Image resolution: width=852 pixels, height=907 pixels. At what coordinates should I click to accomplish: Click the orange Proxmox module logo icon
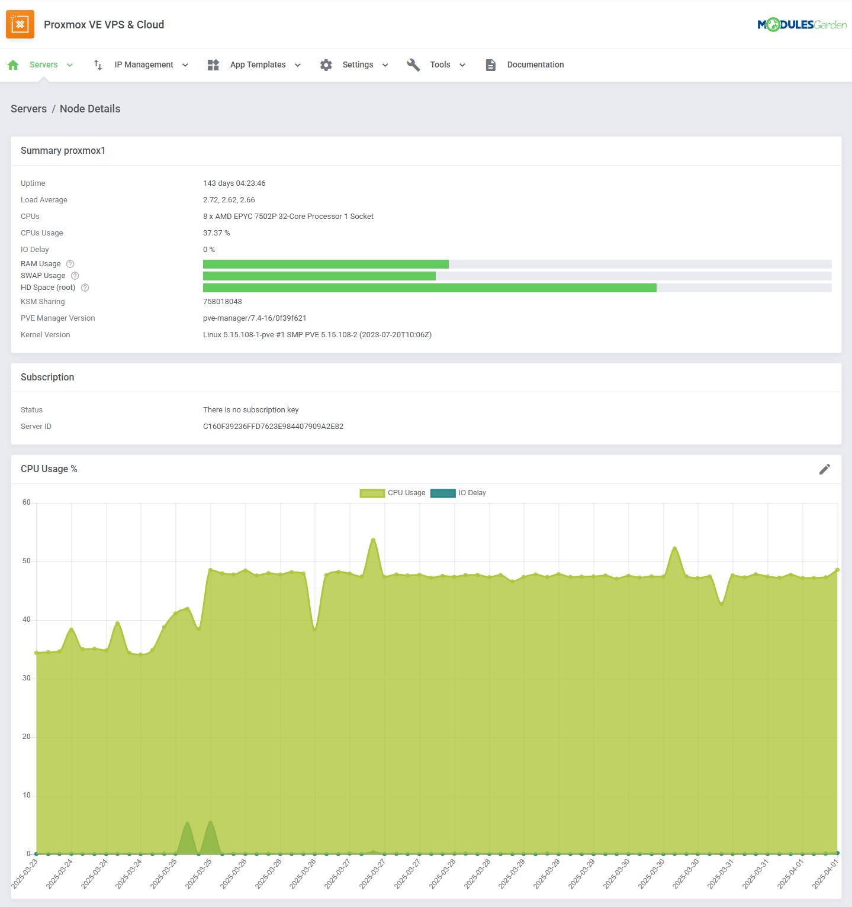point(20,24)
